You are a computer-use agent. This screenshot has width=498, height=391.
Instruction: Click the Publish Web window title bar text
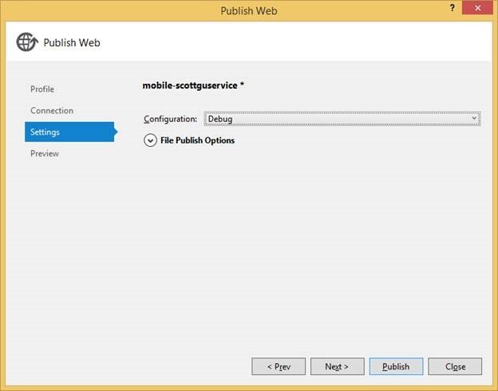248,11
